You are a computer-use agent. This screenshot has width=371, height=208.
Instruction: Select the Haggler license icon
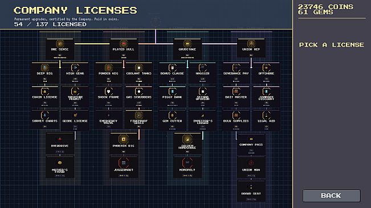click(x=202, y=68)
